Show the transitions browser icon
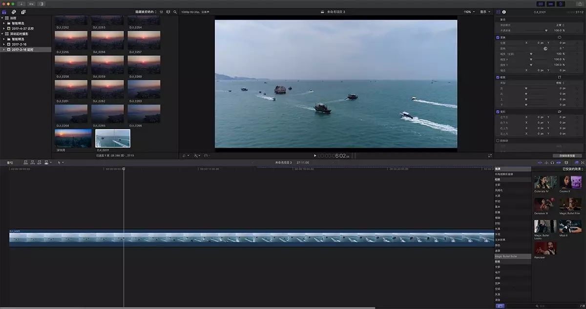586x309 pixels. pos(582,162)
